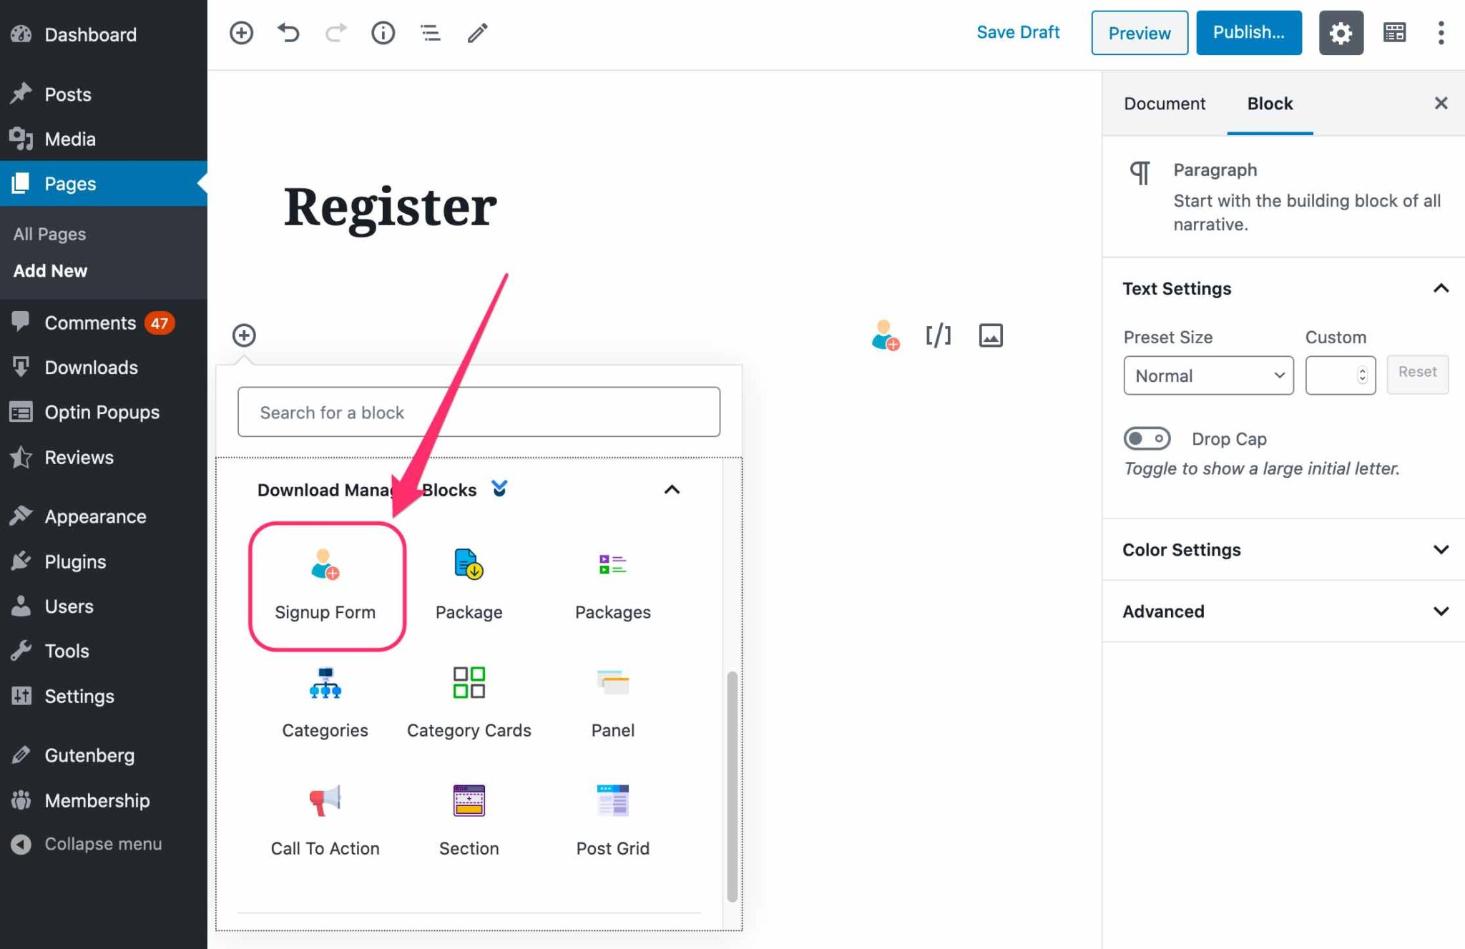Click the undo arrow in the editor toolbar
Image resolution: width=1465 pixels, height=949 pixels.
[x=288, y=32]
